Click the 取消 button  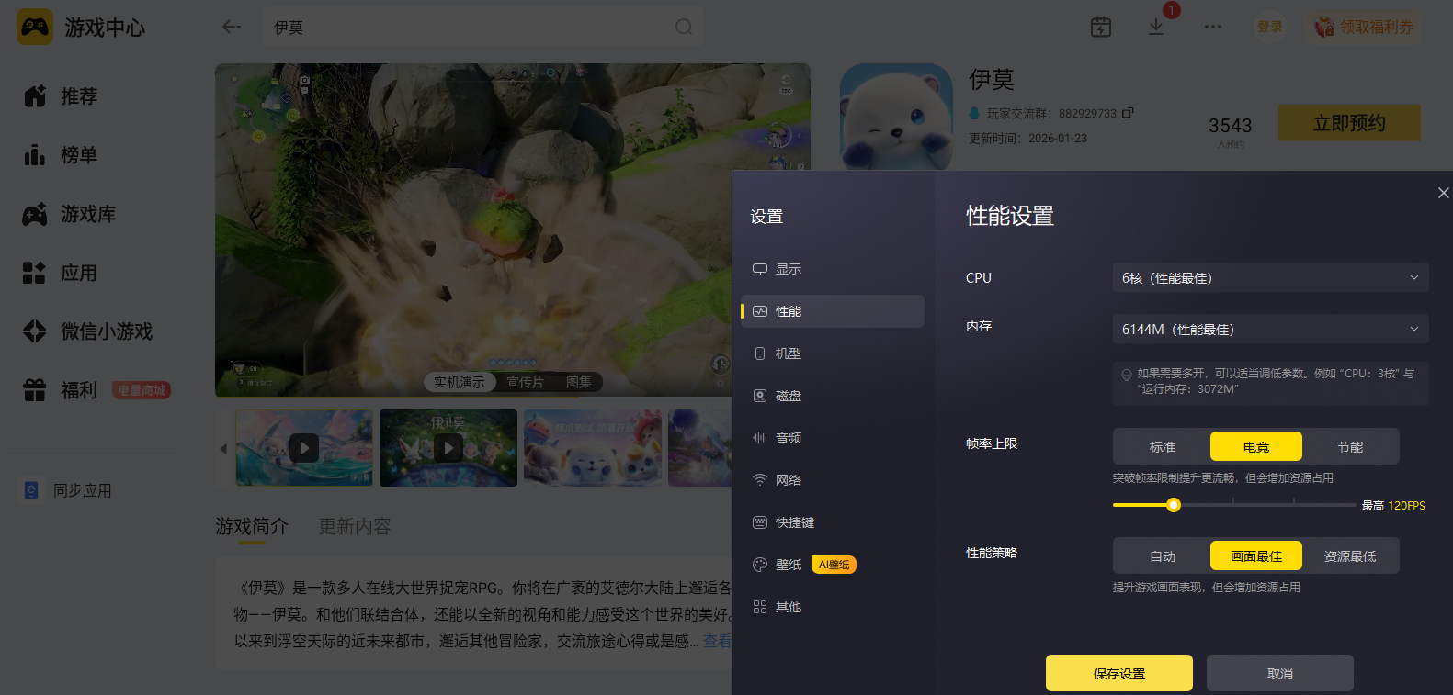[1280, 673]
